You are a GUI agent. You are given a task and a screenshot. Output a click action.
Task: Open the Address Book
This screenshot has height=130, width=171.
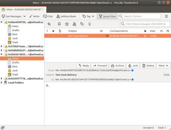point(66,16)
